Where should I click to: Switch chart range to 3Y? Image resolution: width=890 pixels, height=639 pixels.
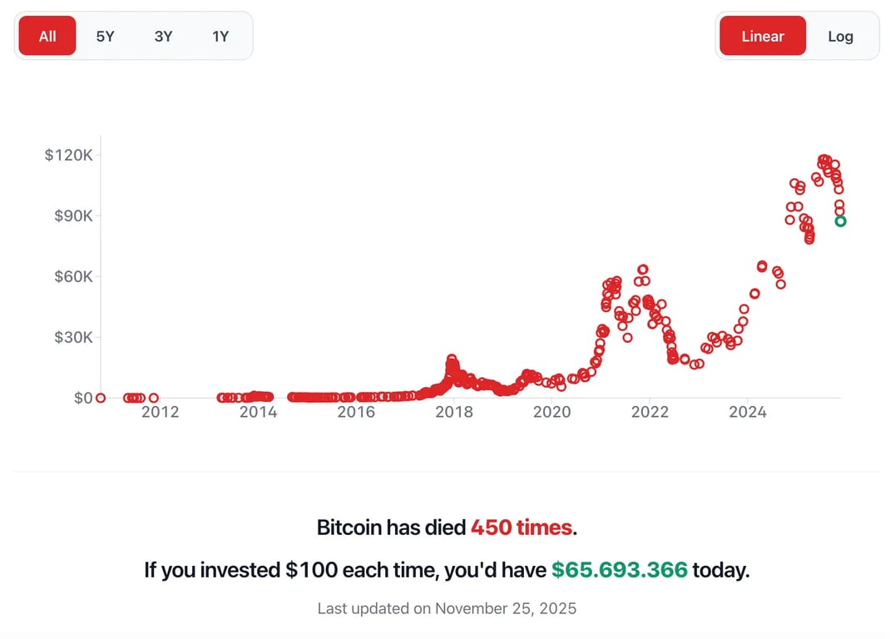163,36
